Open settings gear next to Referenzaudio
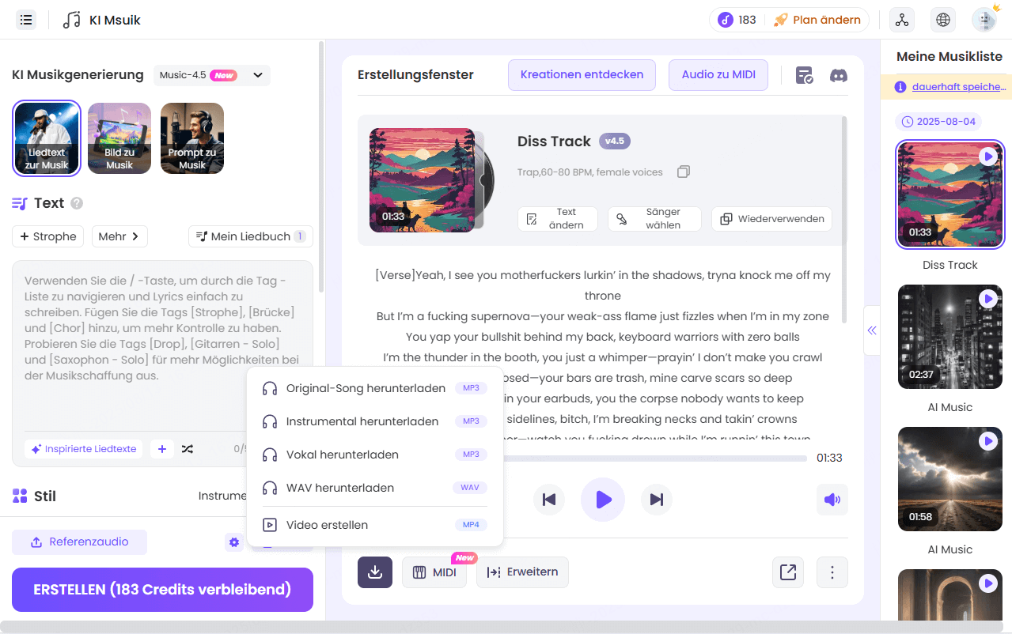Image resolution: width=1012 pixels, height=634 pixels. pyautogui.click(x=233, y=542)
